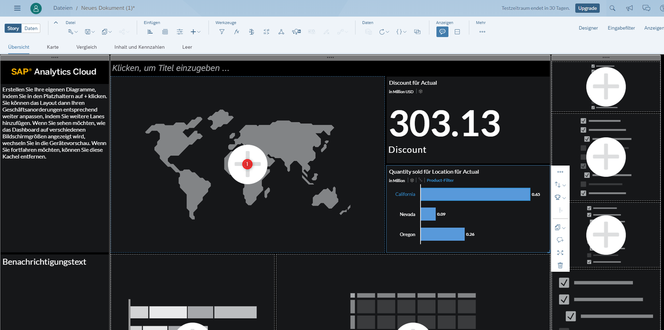Add comment to the Quantity sold chart

(x=560, y=240)
